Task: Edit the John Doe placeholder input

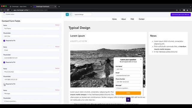Action: point(31,36)
